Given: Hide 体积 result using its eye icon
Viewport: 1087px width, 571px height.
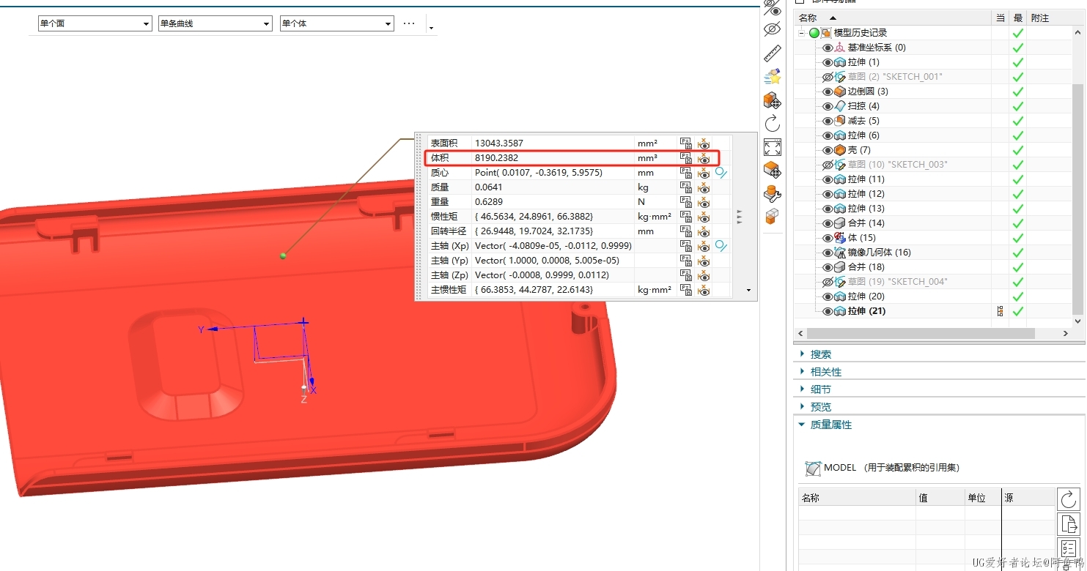Looking at the screenshot, I should pyautogui.click(x=704, y=158).
